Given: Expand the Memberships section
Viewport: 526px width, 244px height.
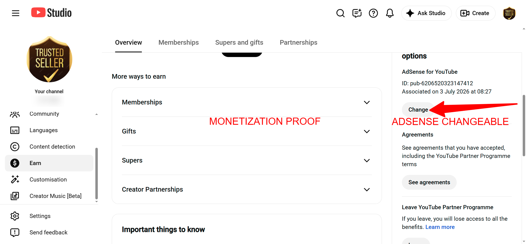Looking at the screenshot, I should [x=247, y=102].
